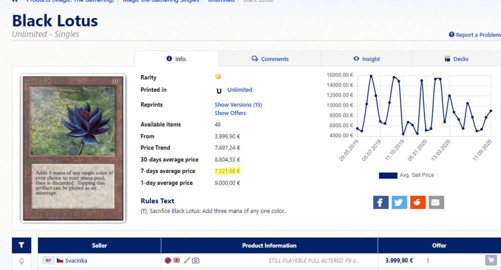Click the card condition badge icon
Image resolution: width=501 pixels, height=270 pixels.
(168, 260)
